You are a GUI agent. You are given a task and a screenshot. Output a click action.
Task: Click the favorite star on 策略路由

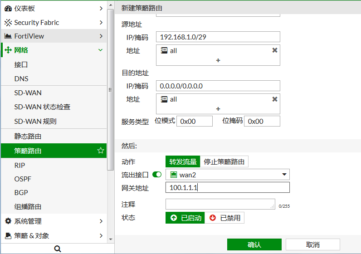pyautogui.click(x=101, y=151)
